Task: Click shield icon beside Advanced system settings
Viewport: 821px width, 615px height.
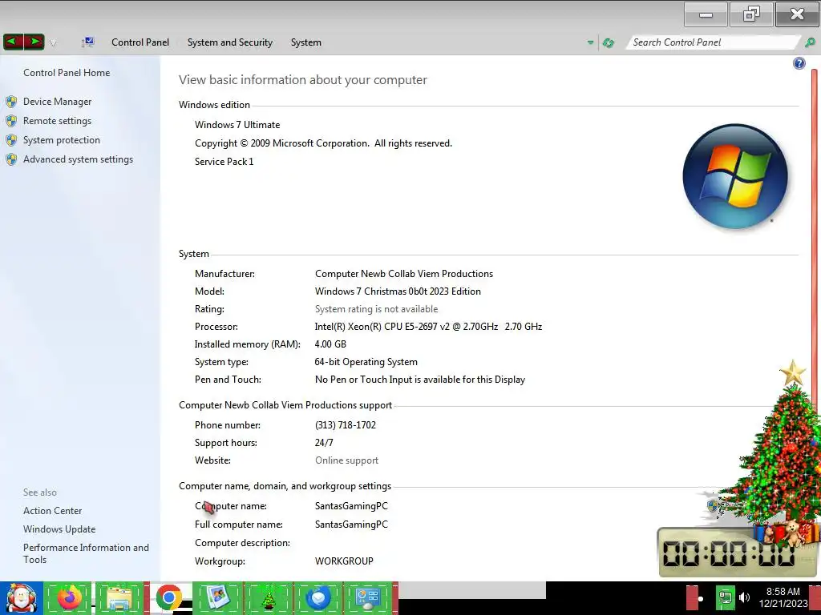Action: 11,159
